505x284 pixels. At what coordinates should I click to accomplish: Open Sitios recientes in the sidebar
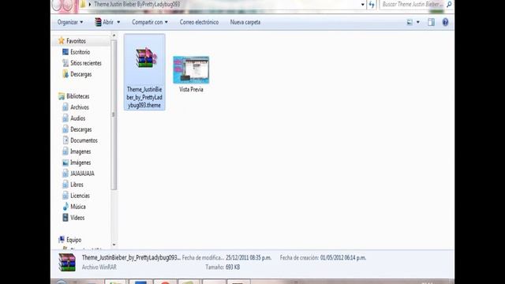click(x=86, y=63)
